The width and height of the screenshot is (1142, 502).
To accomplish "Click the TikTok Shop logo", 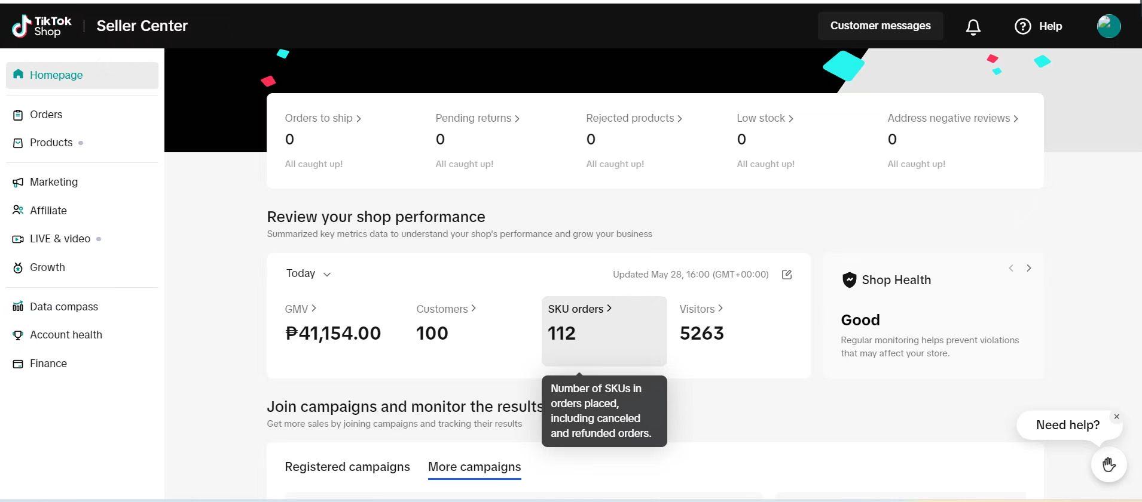I will (x=42, y=26).
